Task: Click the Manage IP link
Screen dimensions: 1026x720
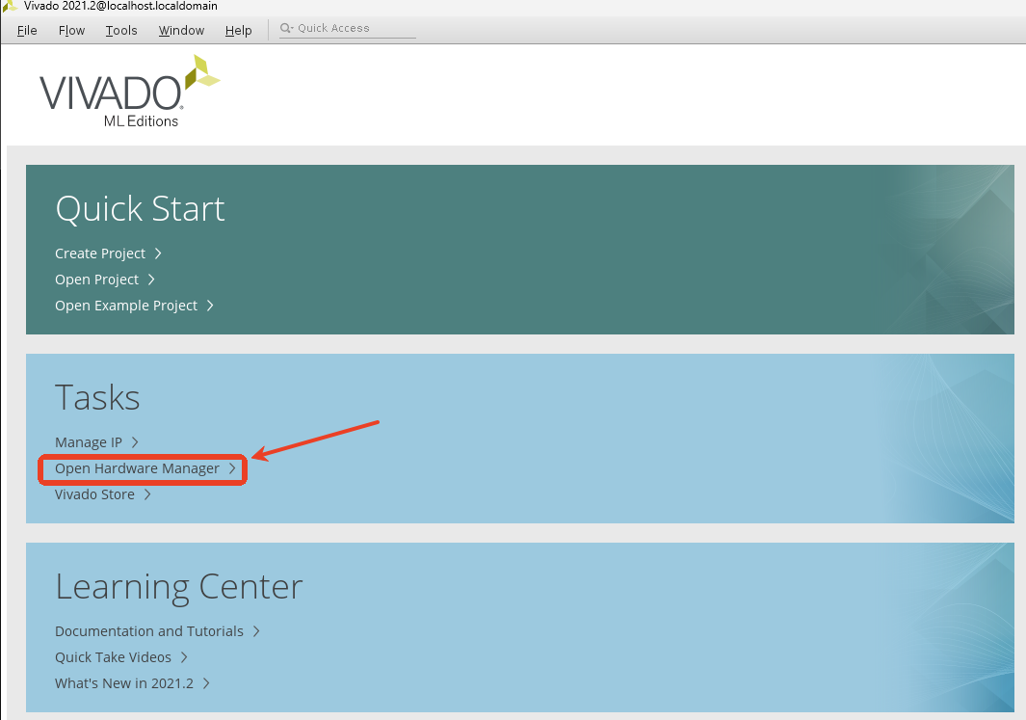Action: point(89,442)
